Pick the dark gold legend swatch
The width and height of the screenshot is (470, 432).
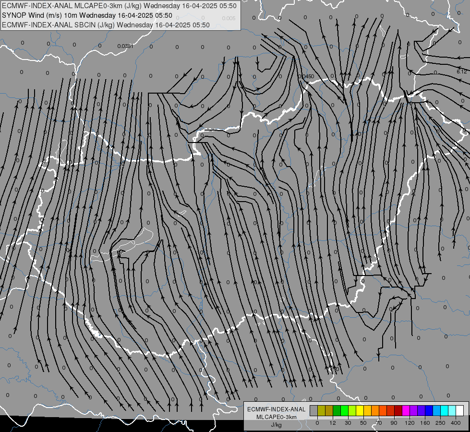(329, 410)
